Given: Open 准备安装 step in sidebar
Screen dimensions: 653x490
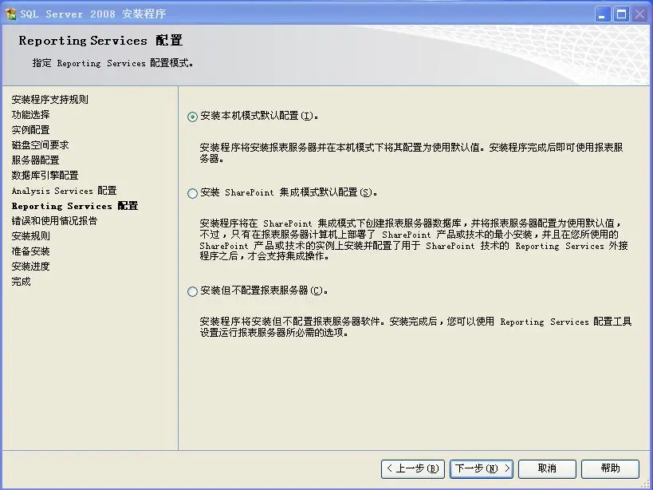Looking at the screenshot, I should point(31,251).
